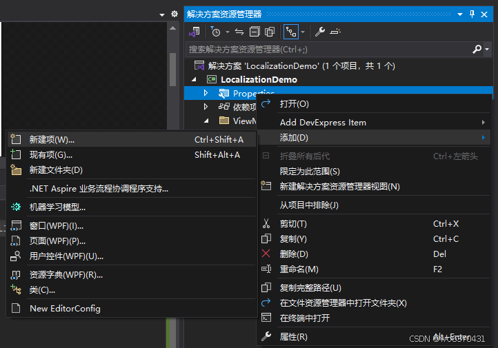The image size is (498, 348).
Task: Click the machine learning gear icon
Action: tap(16, 207)
